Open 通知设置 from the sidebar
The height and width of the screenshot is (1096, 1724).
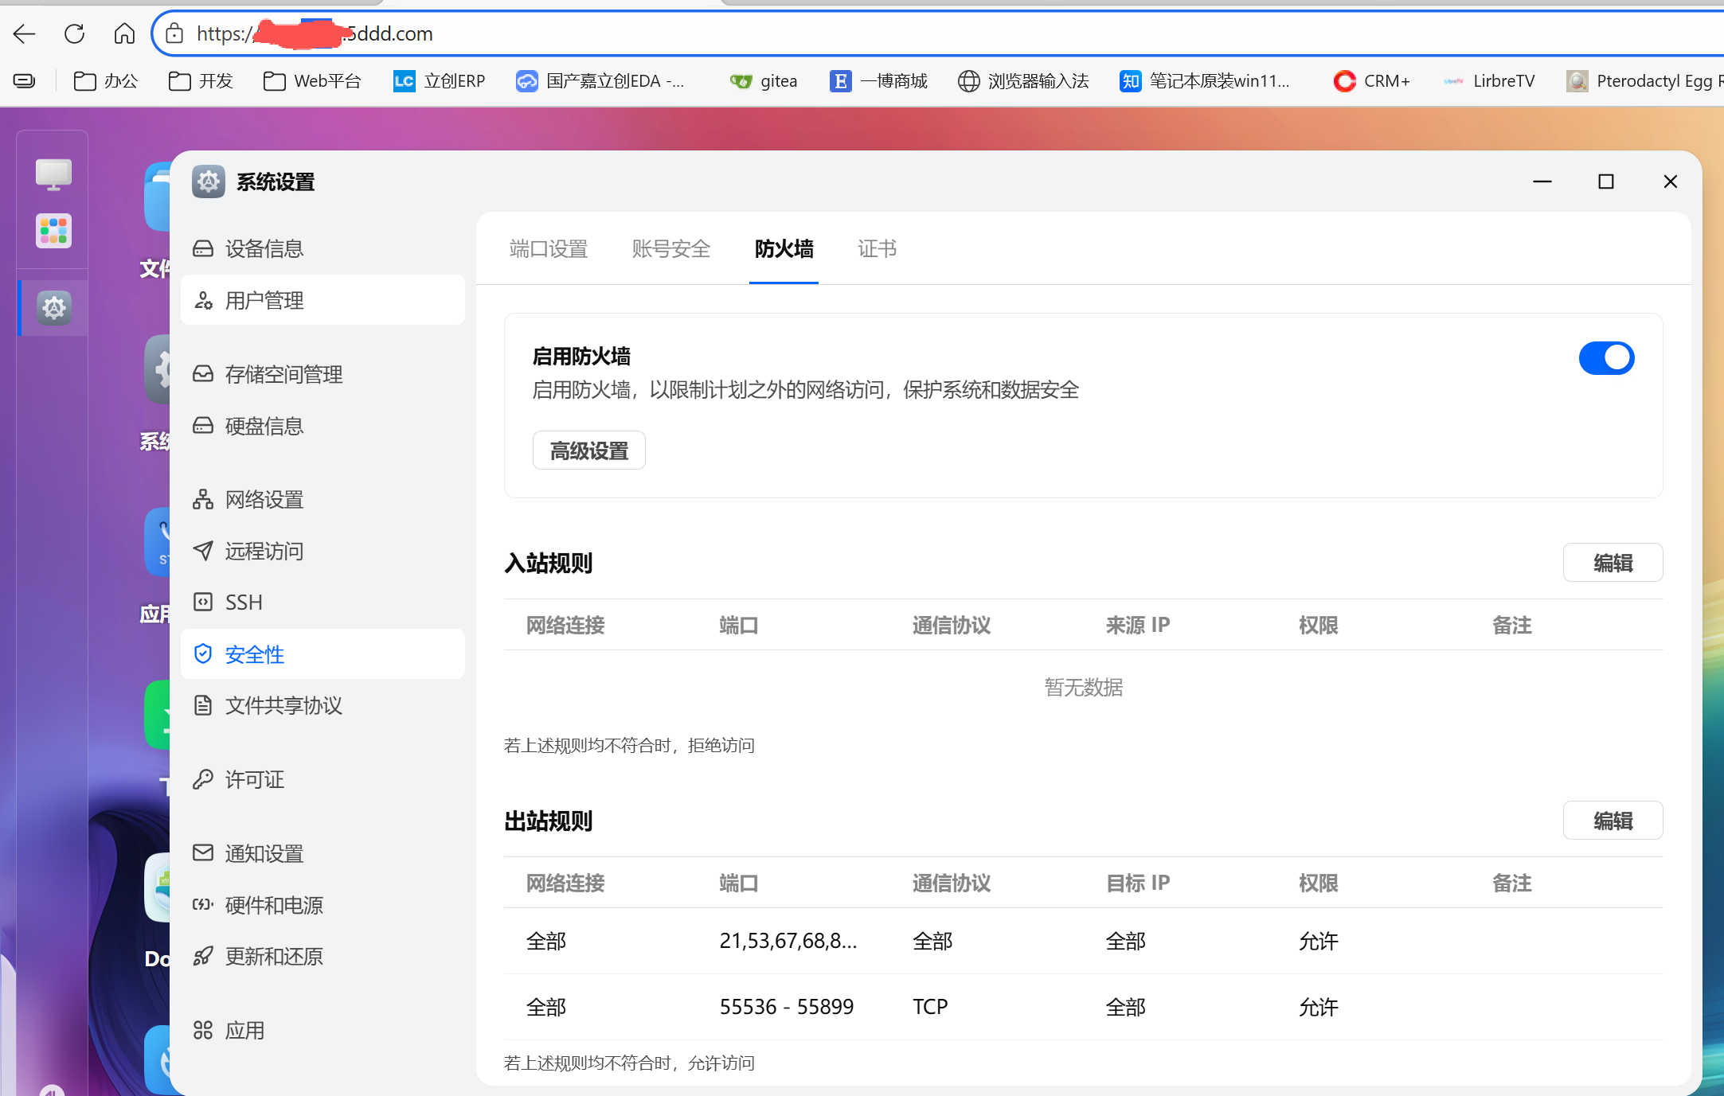[264, 852]
